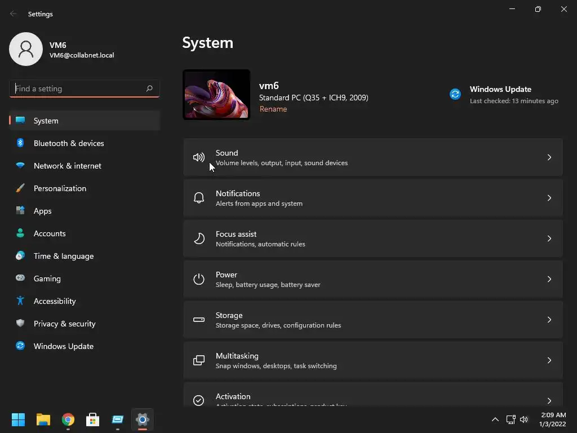577x433 pixels.
Task: Open Privacy & security settings
Action: tap(85, 323)
